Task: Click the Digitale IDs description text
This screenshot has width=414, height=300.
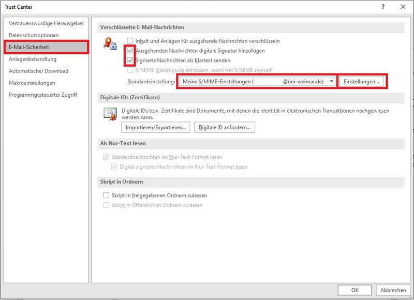Action: pyautogui.click(x=255, y=114)
